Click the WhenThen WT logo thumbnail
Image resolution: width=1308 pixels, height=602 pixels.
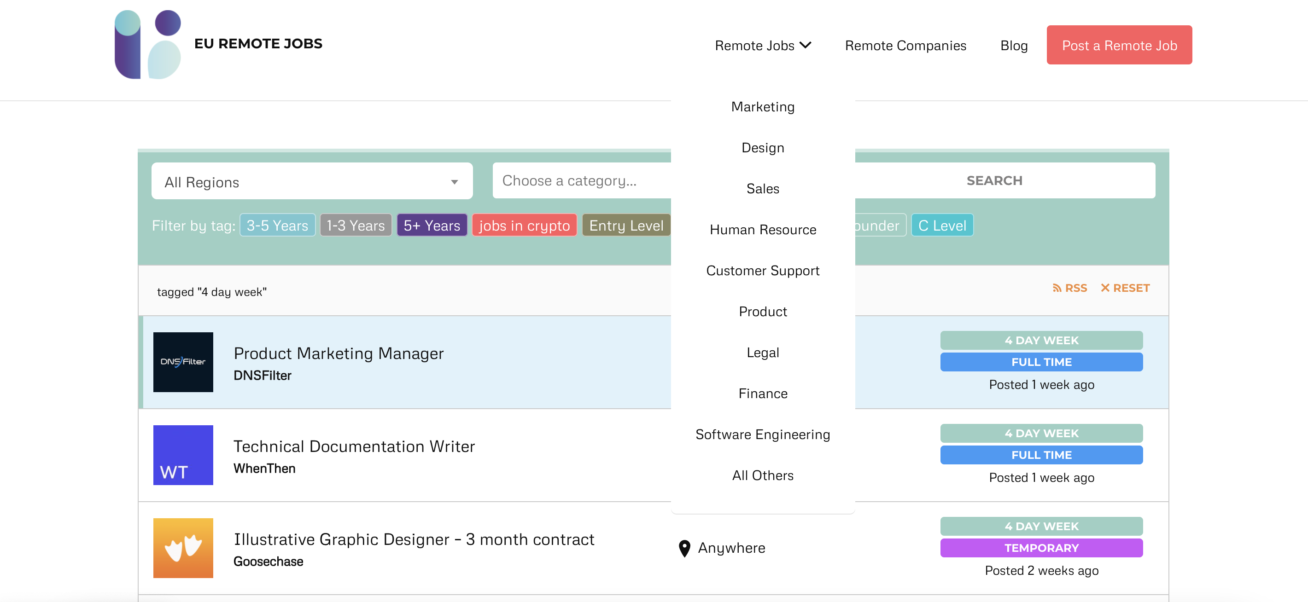tap(183, 455)
